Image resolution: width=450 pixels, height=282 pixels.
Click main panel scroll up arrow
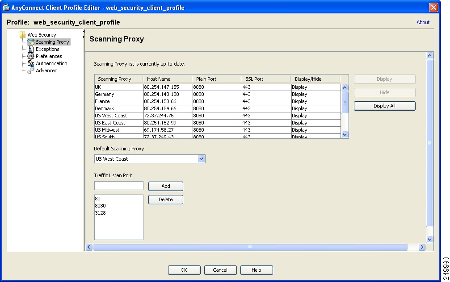(429, 56)
